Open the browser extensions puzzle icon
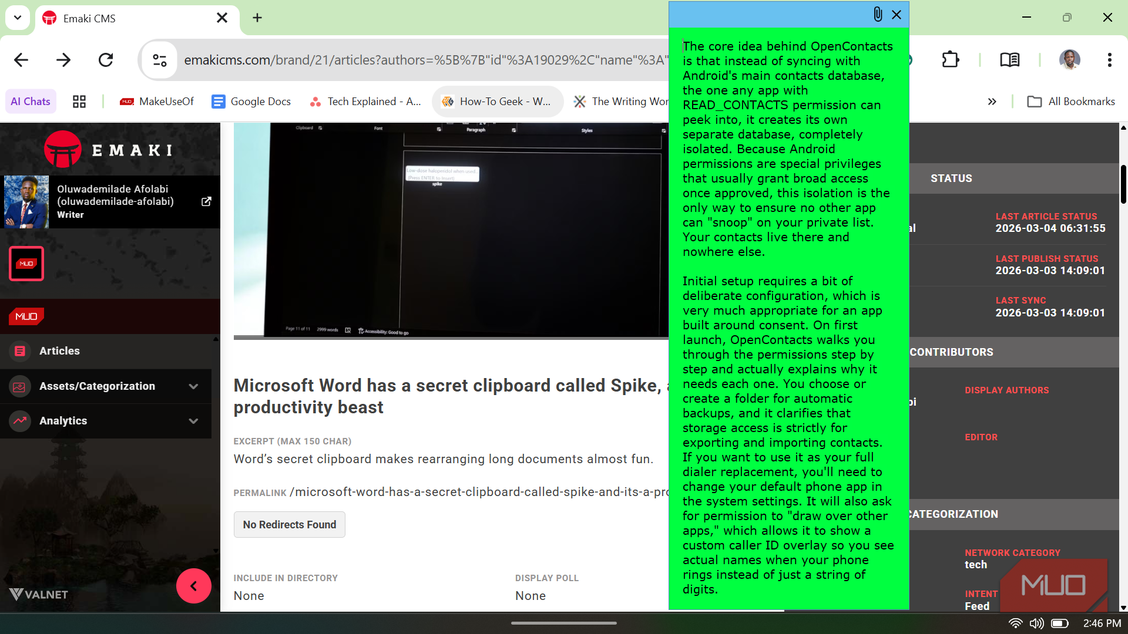The image size is (1128, 634). pos(950,60)
